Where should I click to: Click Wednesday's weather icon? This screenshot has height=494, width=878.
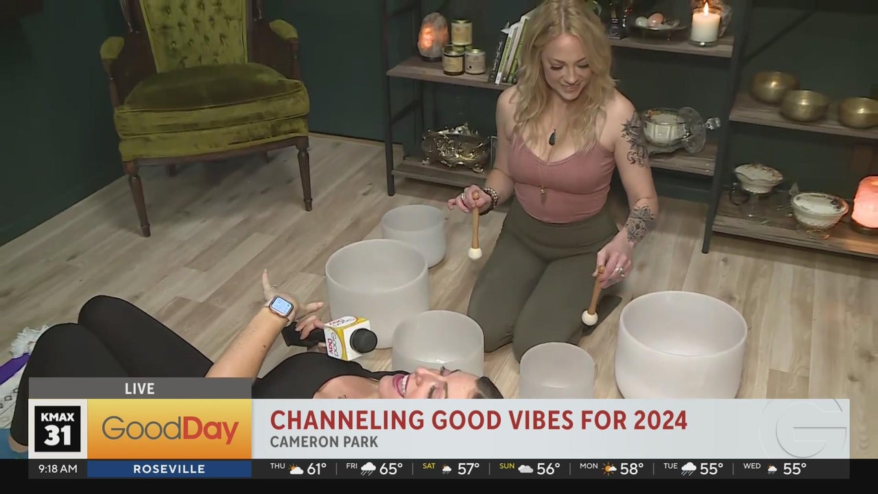point(772,469)
